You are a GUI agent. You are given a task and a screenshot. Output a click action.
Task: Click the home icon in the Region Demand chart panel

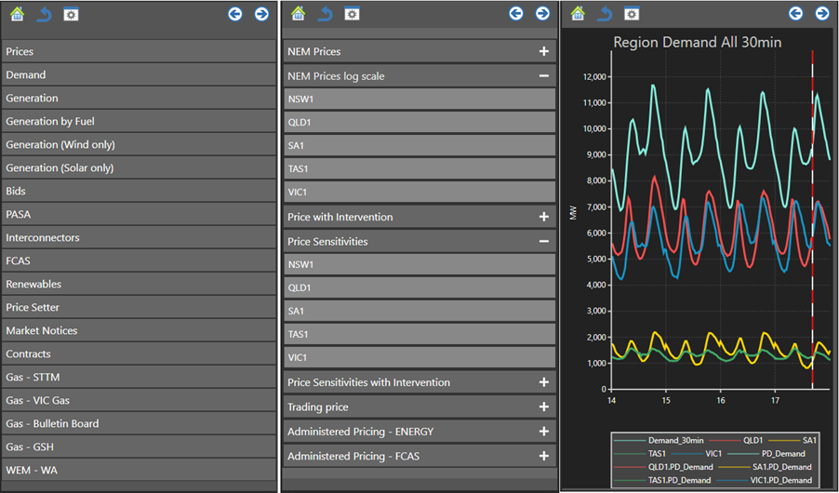[x=579, y=14]
